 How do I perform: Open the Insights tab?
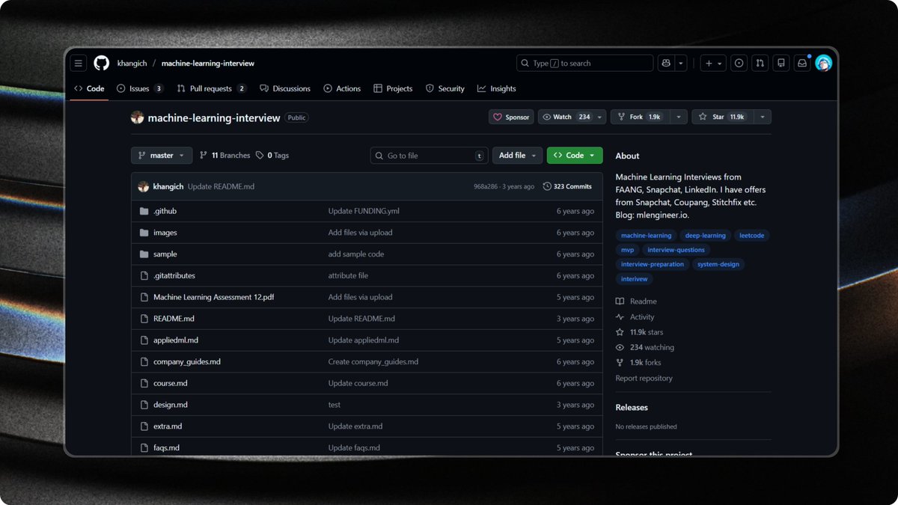pyautogui.click(x=497, y=88)
